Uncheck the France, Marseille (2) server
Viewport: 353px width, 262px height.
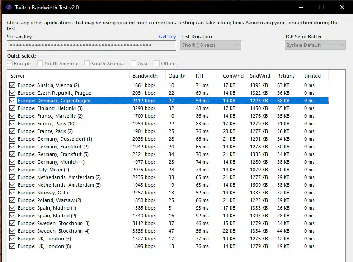(x=13, y=116)
